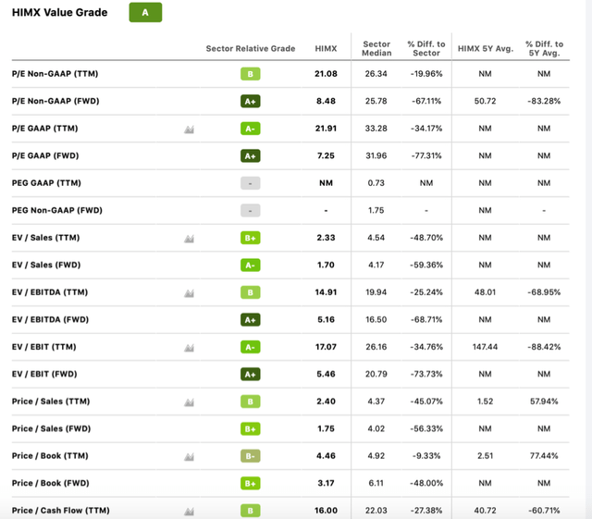
Task: Select the Price / Cash Flow (TTM) row label
Action: pyautogui.click(x=61, y=511)
